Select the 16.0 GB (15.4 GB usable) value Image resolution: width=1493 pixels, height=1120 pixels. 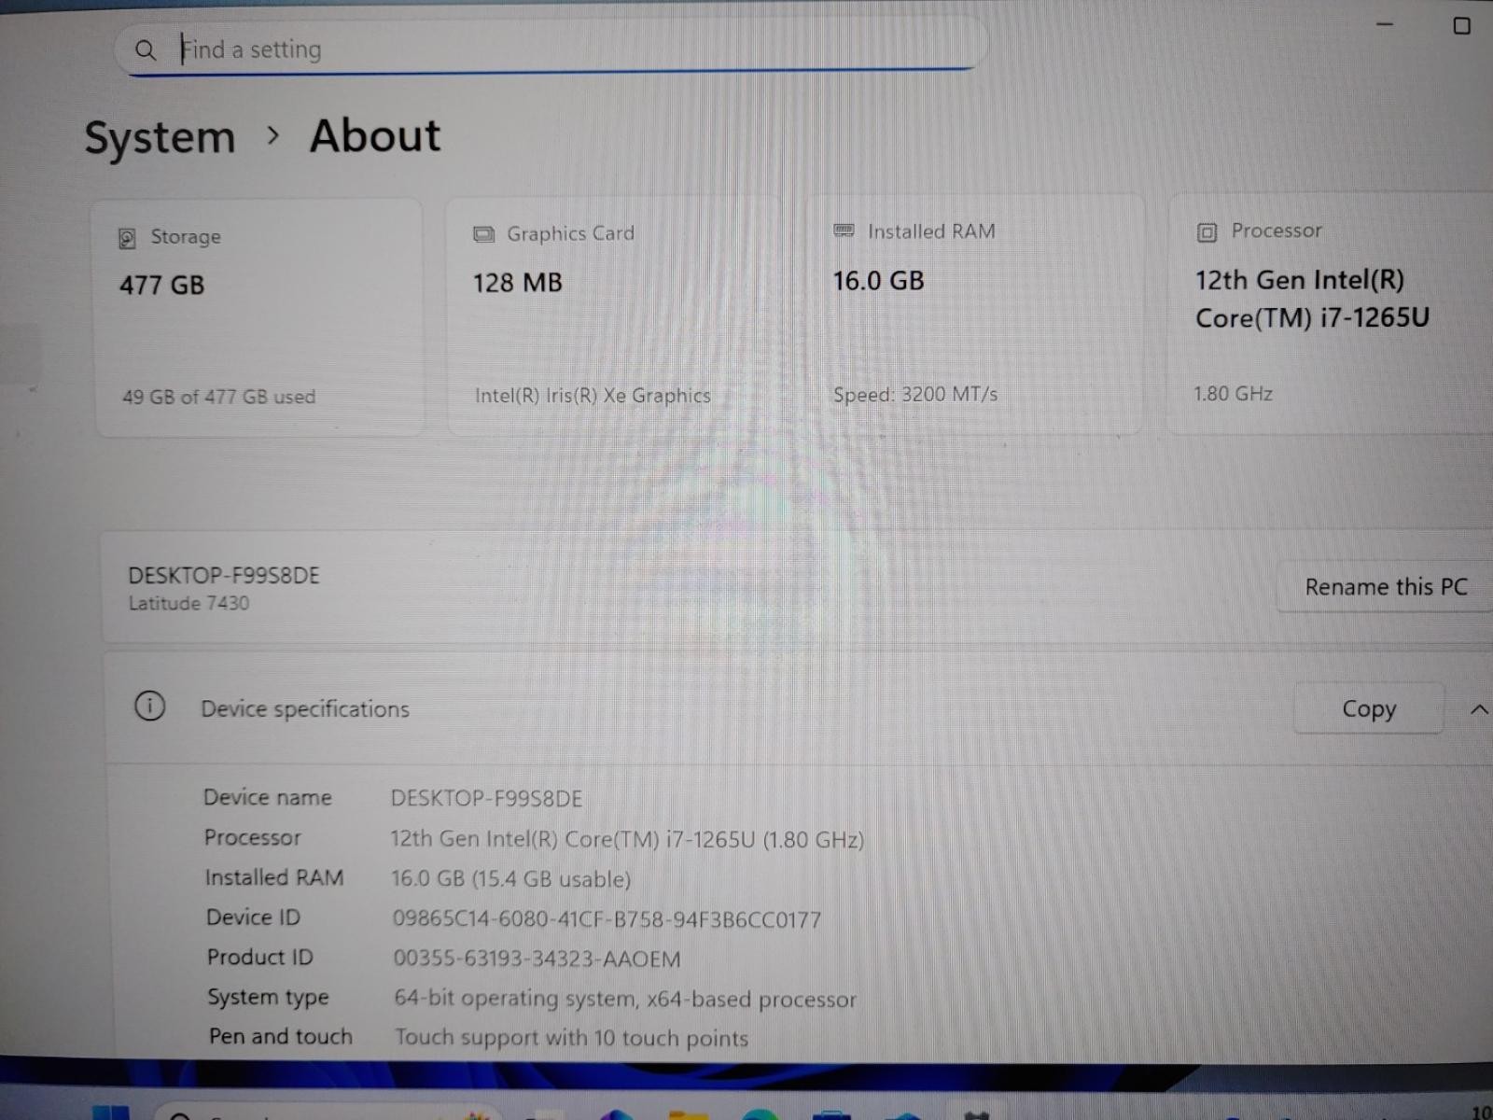click(510, 879)
